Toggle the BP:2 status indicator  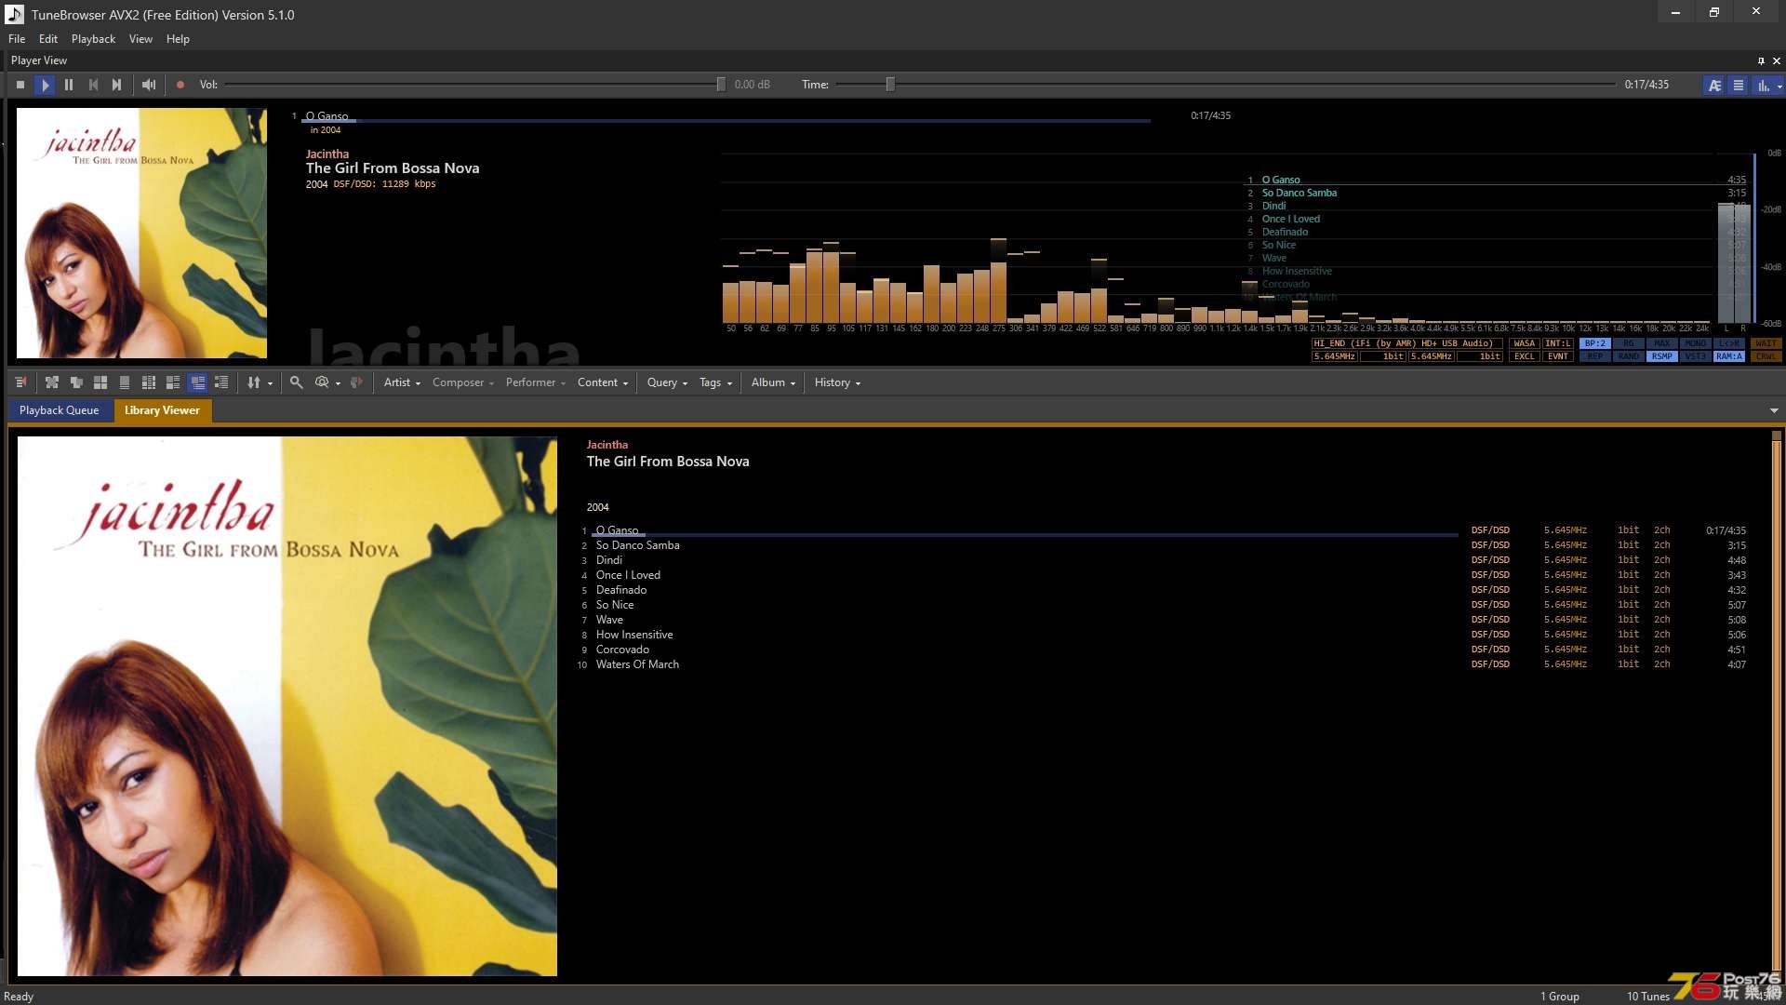pos(1595,343)
